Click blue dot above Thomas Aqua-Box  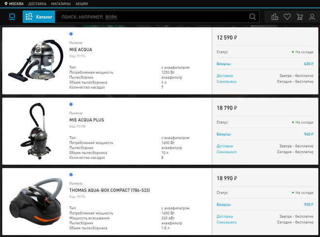[x=71, y=174]
